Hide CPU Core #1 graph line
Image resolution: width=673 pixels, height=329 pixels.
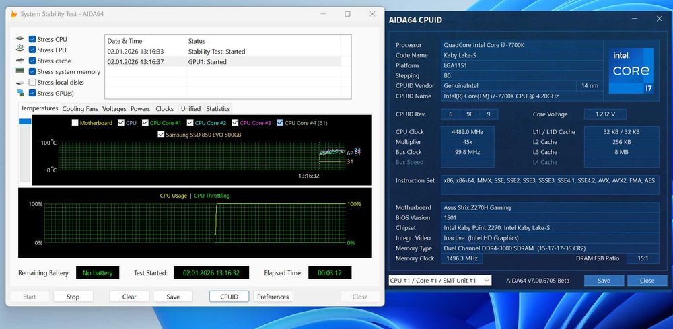coord(145,122)
